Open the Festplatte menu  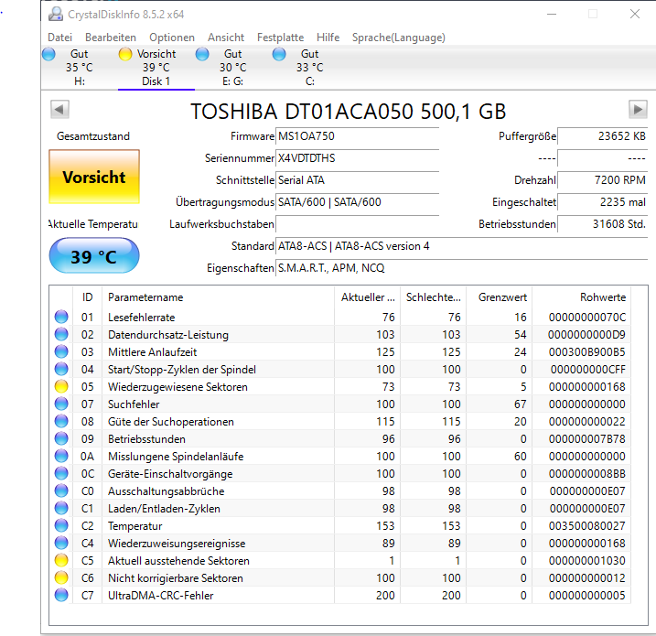pos(280,38)
